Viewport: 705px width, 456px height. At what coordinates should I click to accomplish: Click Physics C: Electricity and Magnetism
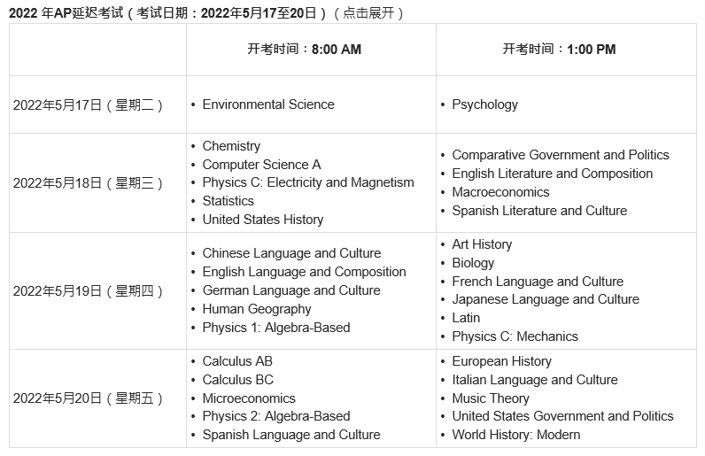(308, 182)
